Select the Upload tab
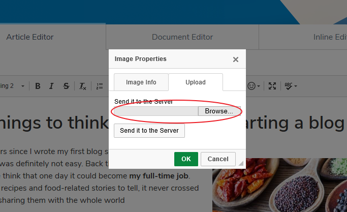The image size is (347, 212). (x=196, y=82)
